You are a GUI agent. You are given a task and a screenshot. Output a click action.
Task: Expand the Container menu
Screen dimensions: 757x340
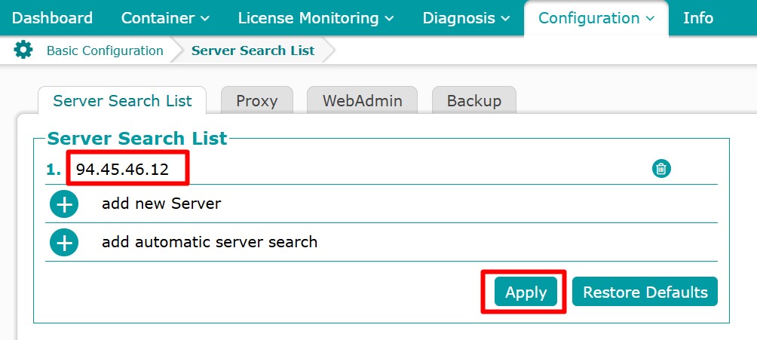click(x=165, y=18)
